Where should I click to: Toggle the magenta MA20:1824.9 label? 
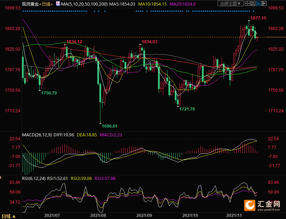tap(182, 4)
